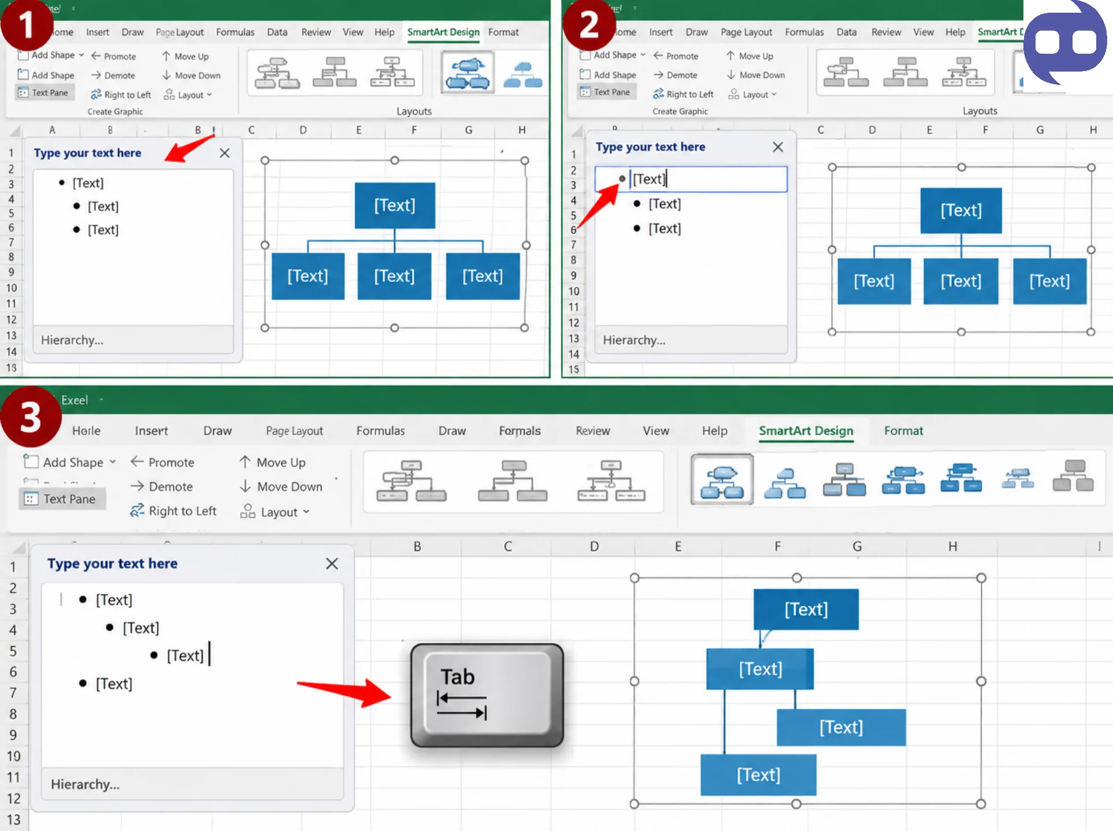Toggle Right to Left in panel 3
1113x831 pixels.
pyautogui.click(x=173, y=511)
